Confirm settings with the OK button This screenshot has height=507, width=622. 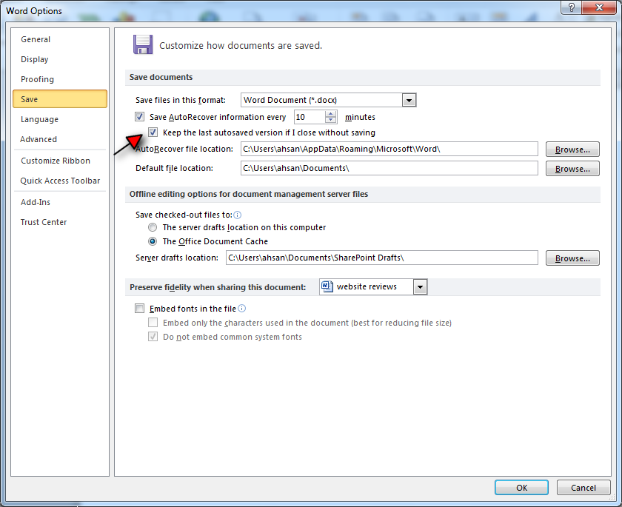(x=521, y=488)
